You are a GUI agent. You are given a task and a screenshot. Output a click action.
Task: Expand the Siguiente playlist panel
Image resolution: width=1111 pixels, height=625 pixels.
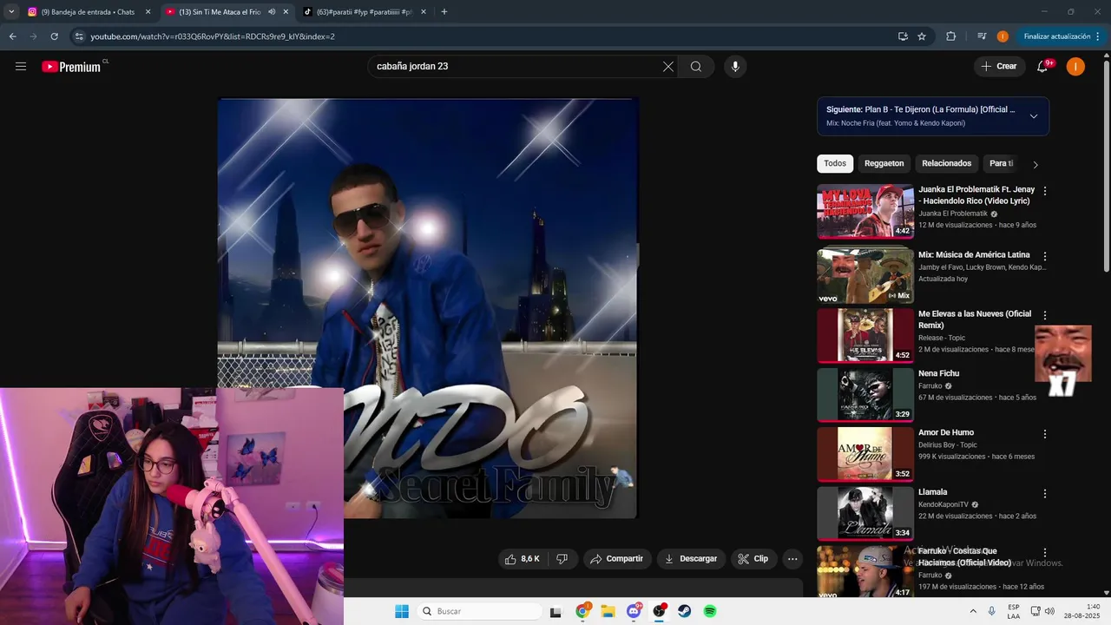coord(1034,116)
